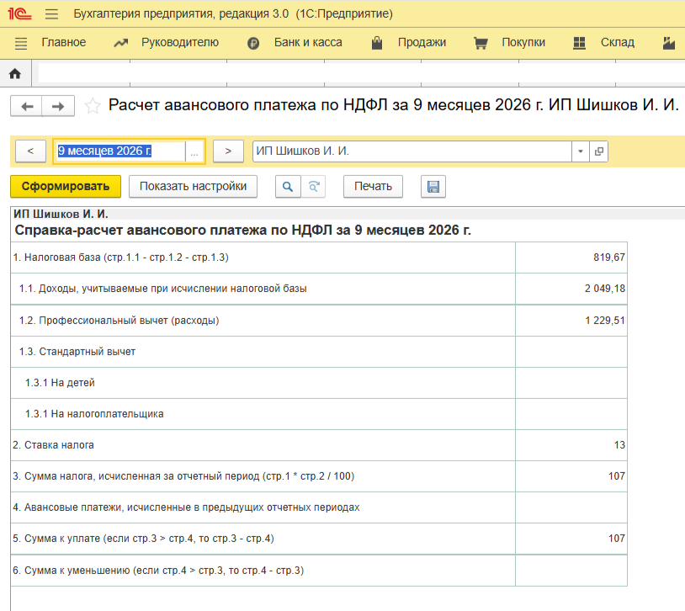Click the value 1 229,51
The image size is (685, 611).
coord(605,321)
